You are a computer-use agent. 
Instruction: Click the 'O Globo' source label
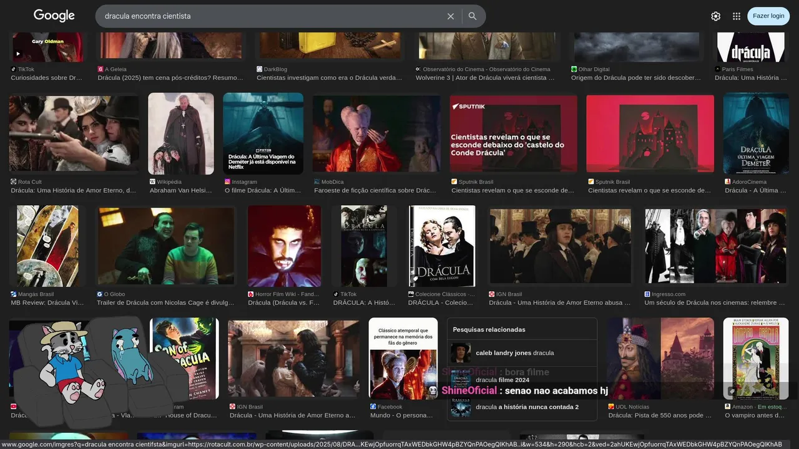110,294
